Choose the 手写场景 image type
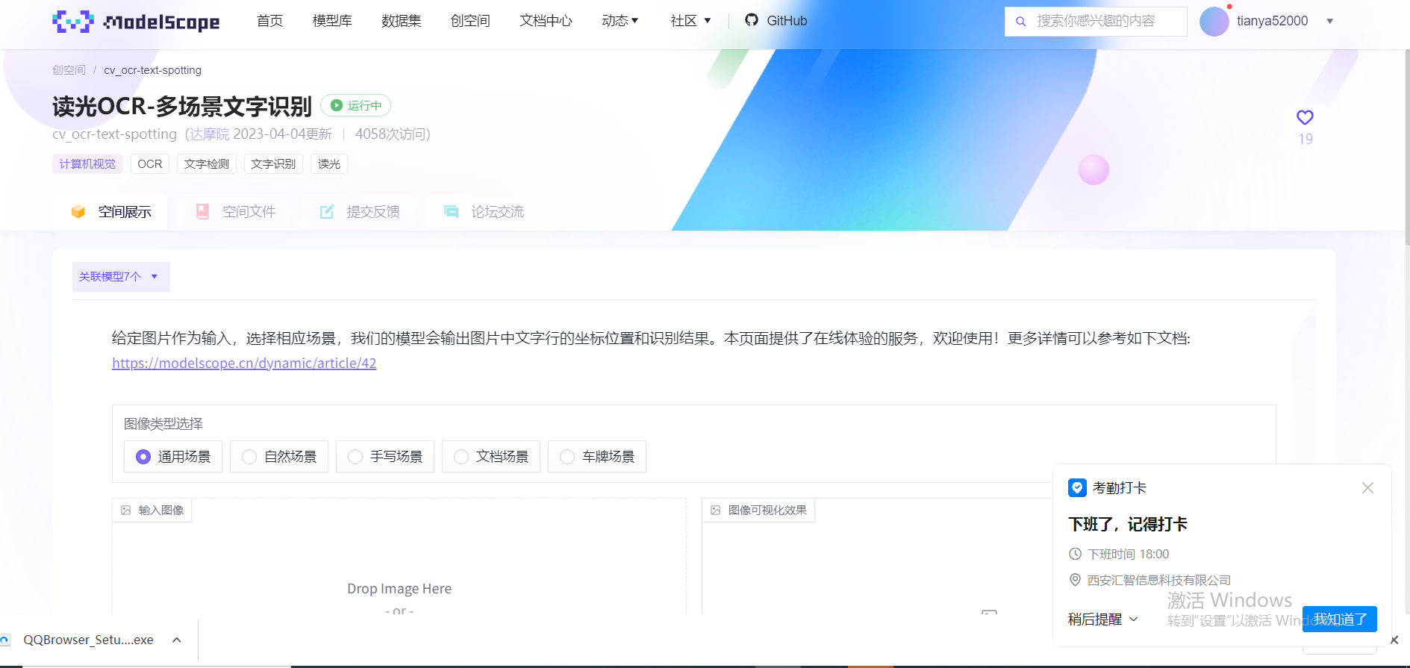Screen dimensions: 1410x668 coord(385,457)
